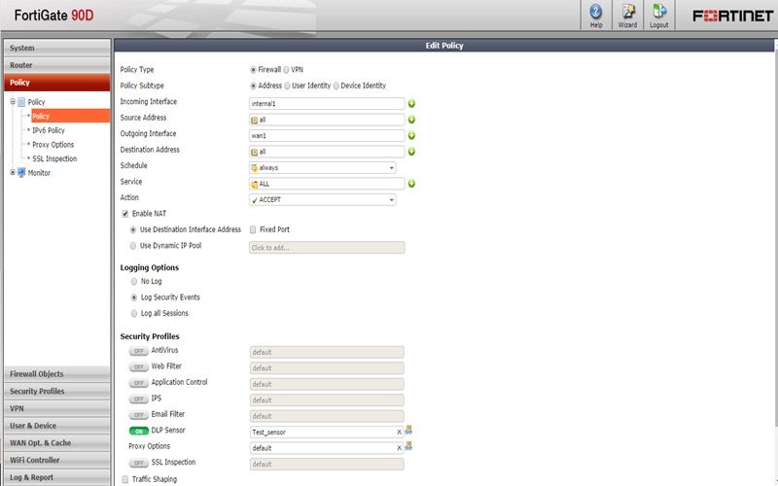This screenshot has height=486, width=778.
Task: Choose Use Dynamic IP Pool option
Action: pyautogui.click(x=133, y=246)
